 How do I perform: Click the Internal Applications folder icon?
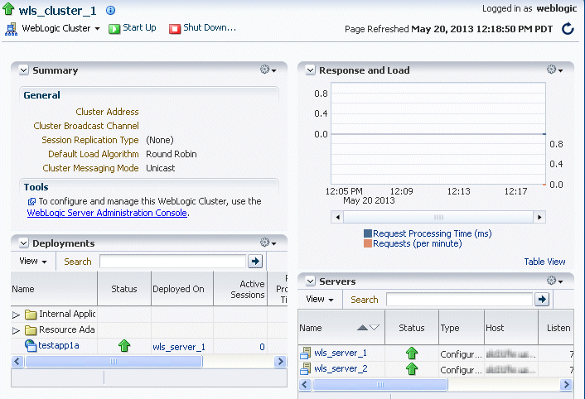[x=31, y=315]
